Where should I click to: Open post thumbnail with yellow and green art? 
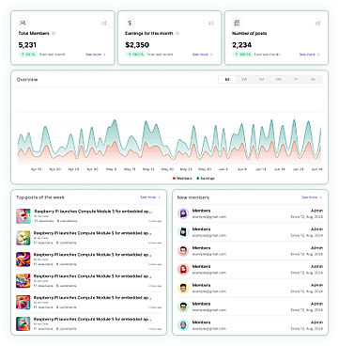pyautogui.click(x=23, y=238)
